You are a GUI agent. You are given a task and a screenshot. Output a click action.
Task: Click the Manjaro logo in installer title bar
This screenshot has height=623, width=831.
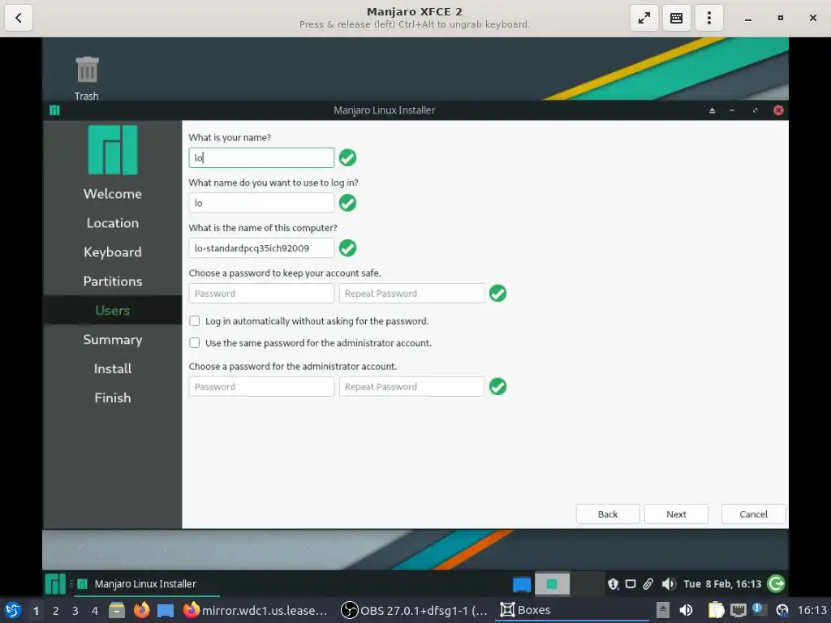(54, 110)
